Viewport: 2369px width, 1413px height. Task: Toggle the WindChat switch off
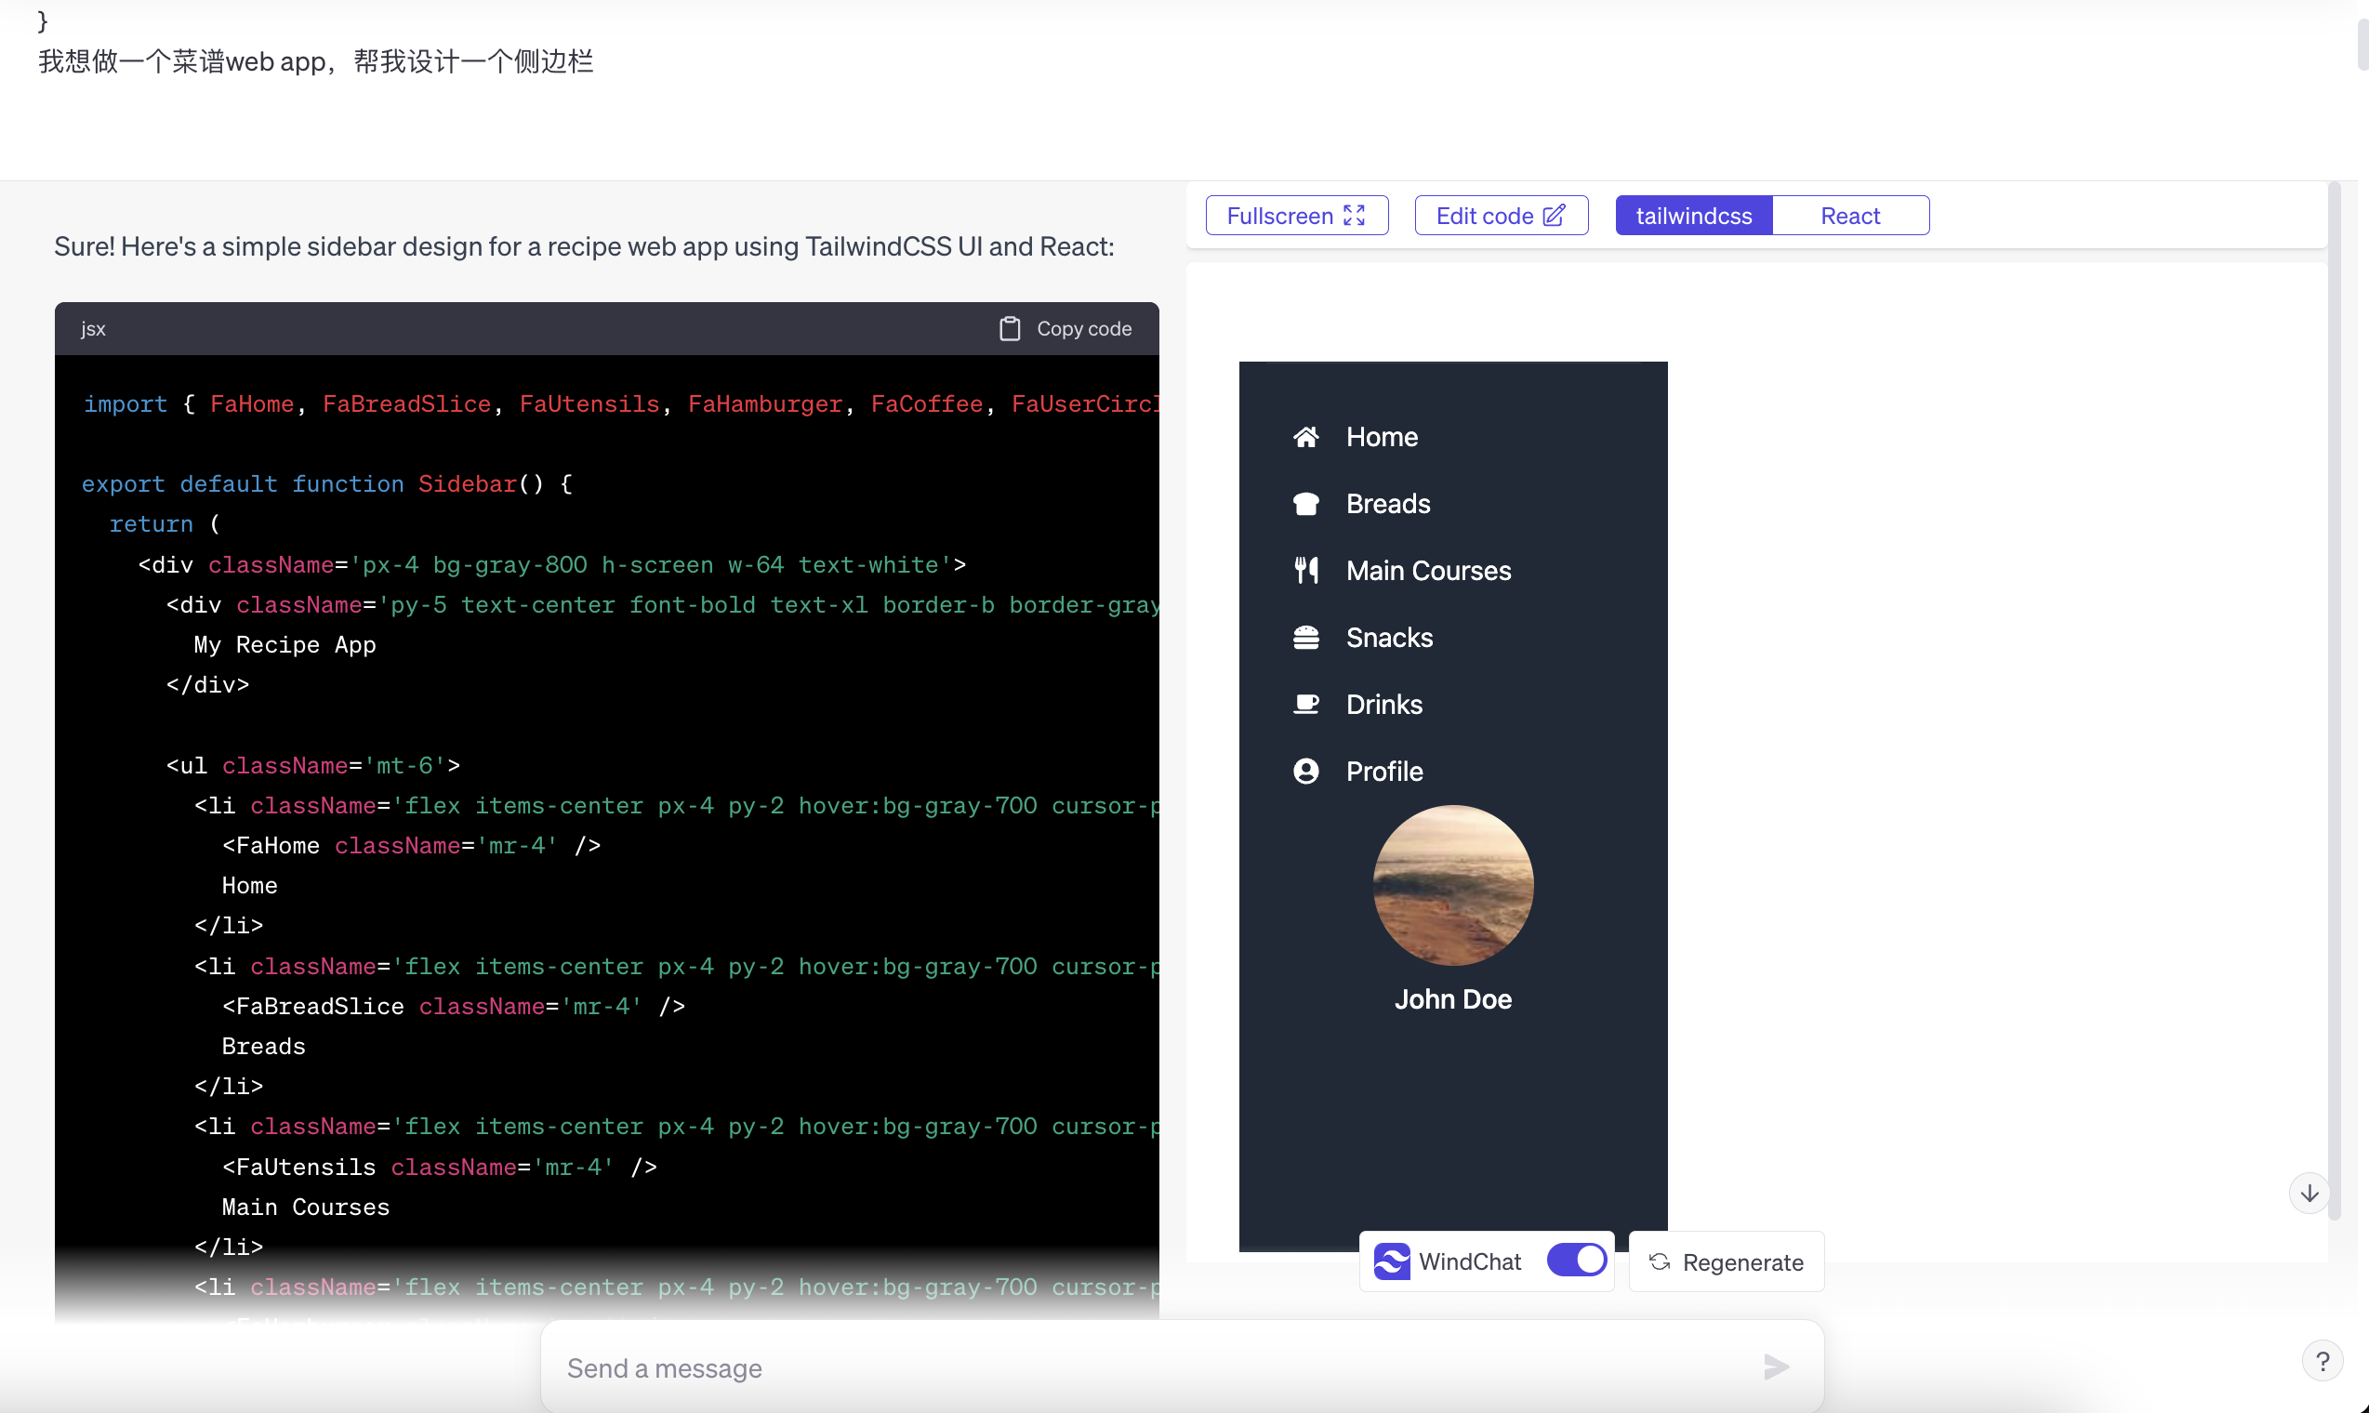(1577, 1260)
